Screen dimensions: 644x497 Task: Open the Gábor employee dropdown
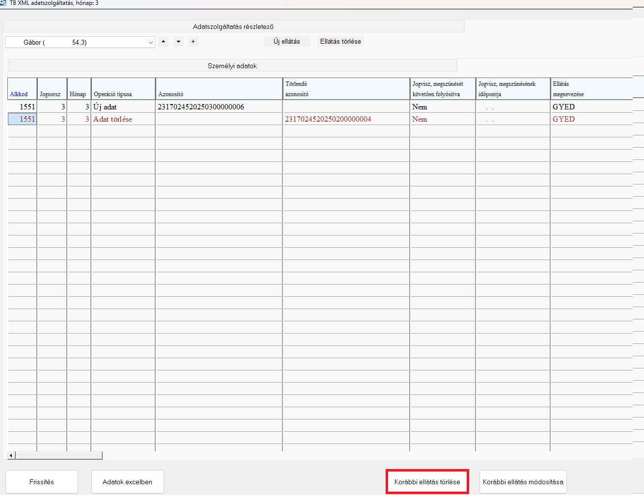[80, 43]
